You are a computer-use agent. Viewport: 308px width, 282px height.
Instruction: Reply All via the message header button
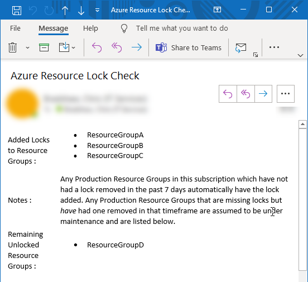click(246, 94)
